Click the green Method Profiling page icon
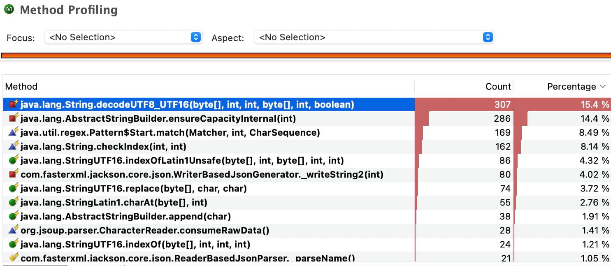611x266 pixels. pyautogui.click(x=9, y=9)
